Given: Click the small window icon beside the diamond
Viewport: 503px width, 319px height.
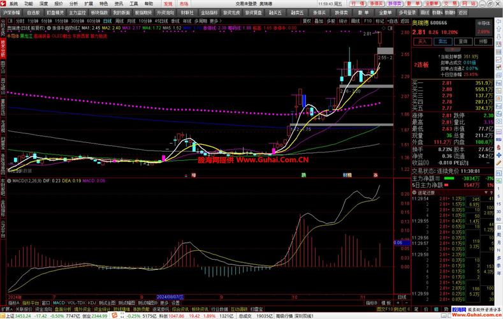Looking at the screenshot, I should [390, 28].
